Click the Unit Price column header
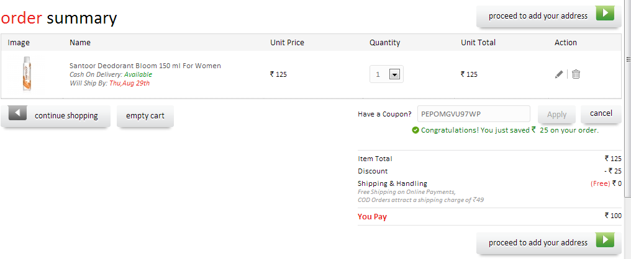Screen dimensions: 631x259 [287, 43]
